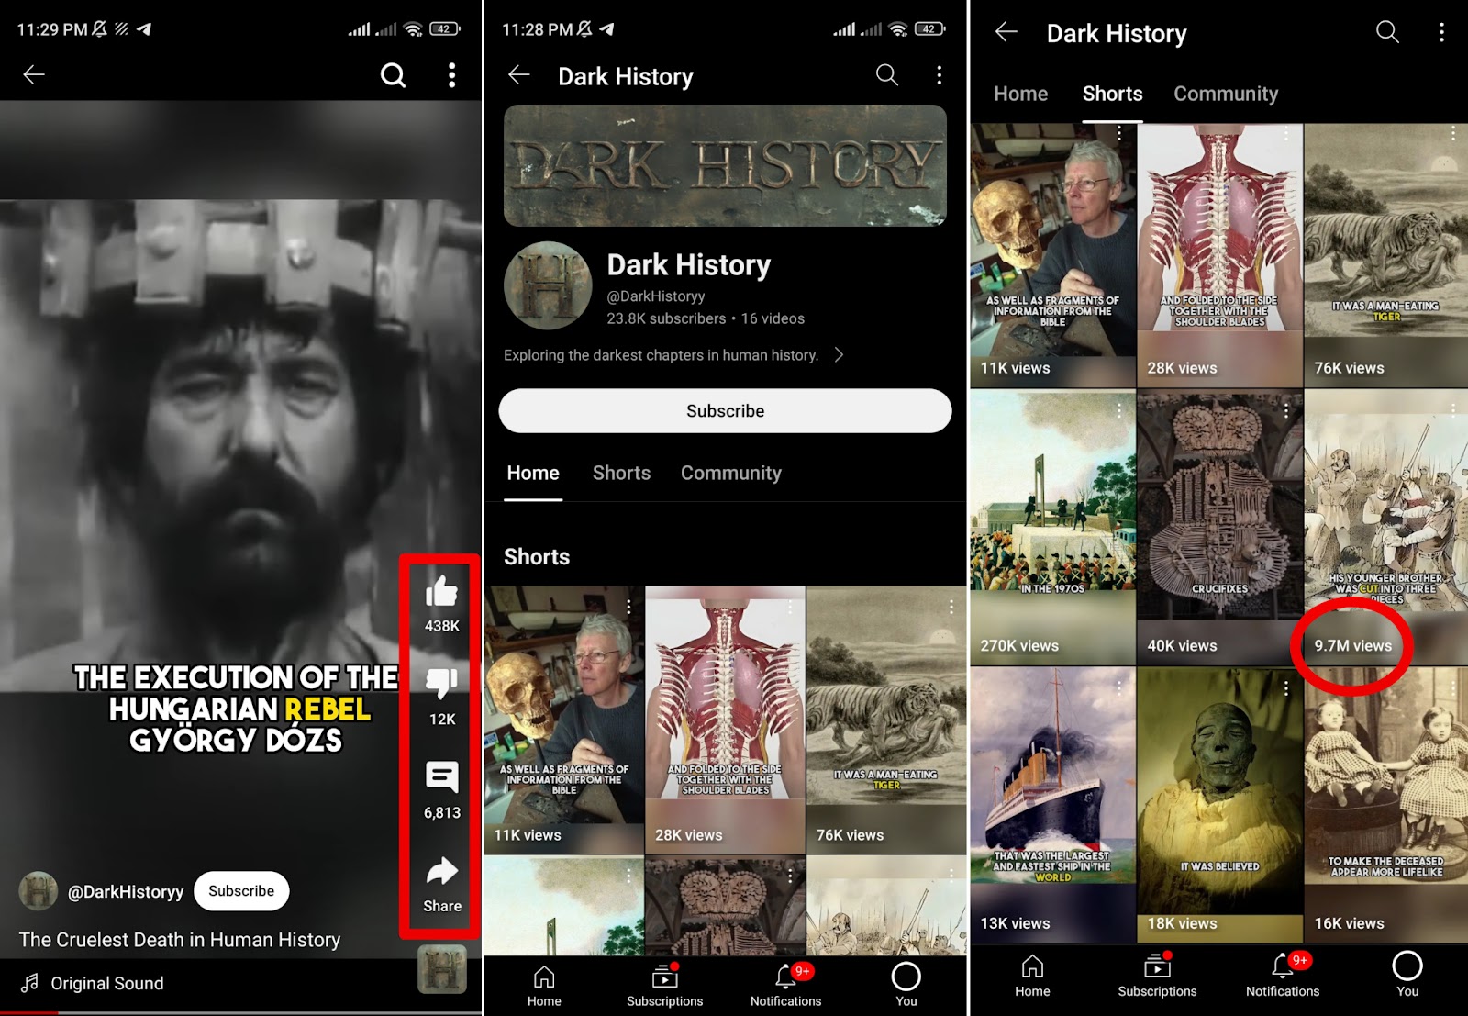Open 16K views children photo short
This screenshot has height=1016, width=1468.
pos(1385,806)
